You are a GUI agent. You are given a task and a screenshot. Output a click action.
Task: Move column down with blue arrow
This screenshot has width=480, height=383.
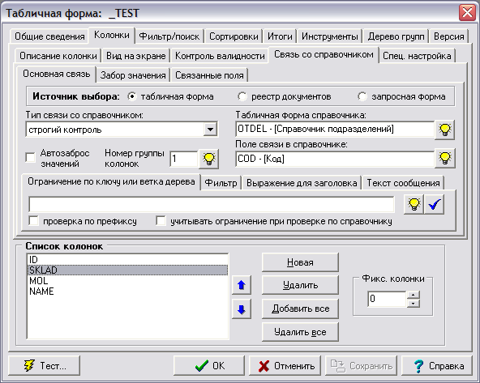pyautogui.click(x=242, y=309)
